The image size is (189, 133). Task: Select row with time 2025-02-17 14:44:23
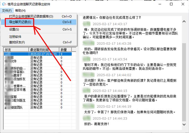point(38,54)
